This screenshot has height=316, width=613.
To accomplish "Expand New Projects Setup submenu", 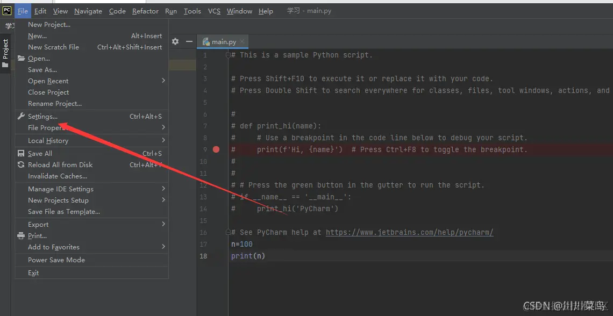I will [x=91, y=200].
